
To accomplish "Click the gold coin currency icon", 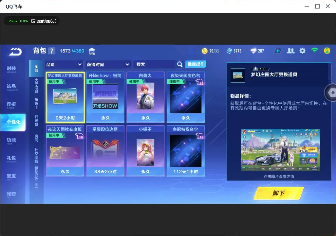I will click(205, 51).
